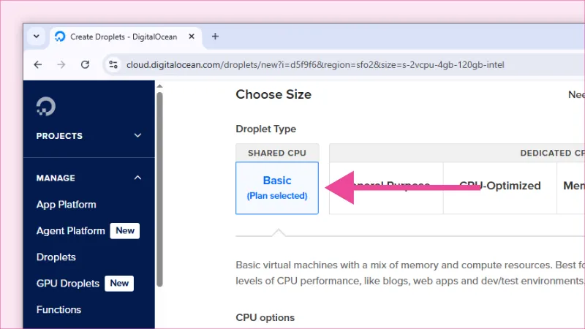Go back with browser back arrow
Image resolution: width=585 pixels, height=329 pixels.
[x=38, y=64]
